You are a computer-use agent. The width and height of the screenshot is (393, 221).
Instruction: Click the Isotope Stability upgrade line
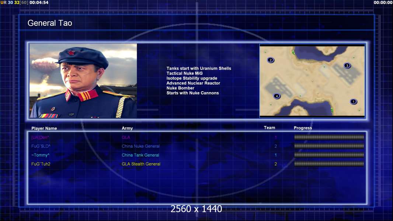pos(192,78)
